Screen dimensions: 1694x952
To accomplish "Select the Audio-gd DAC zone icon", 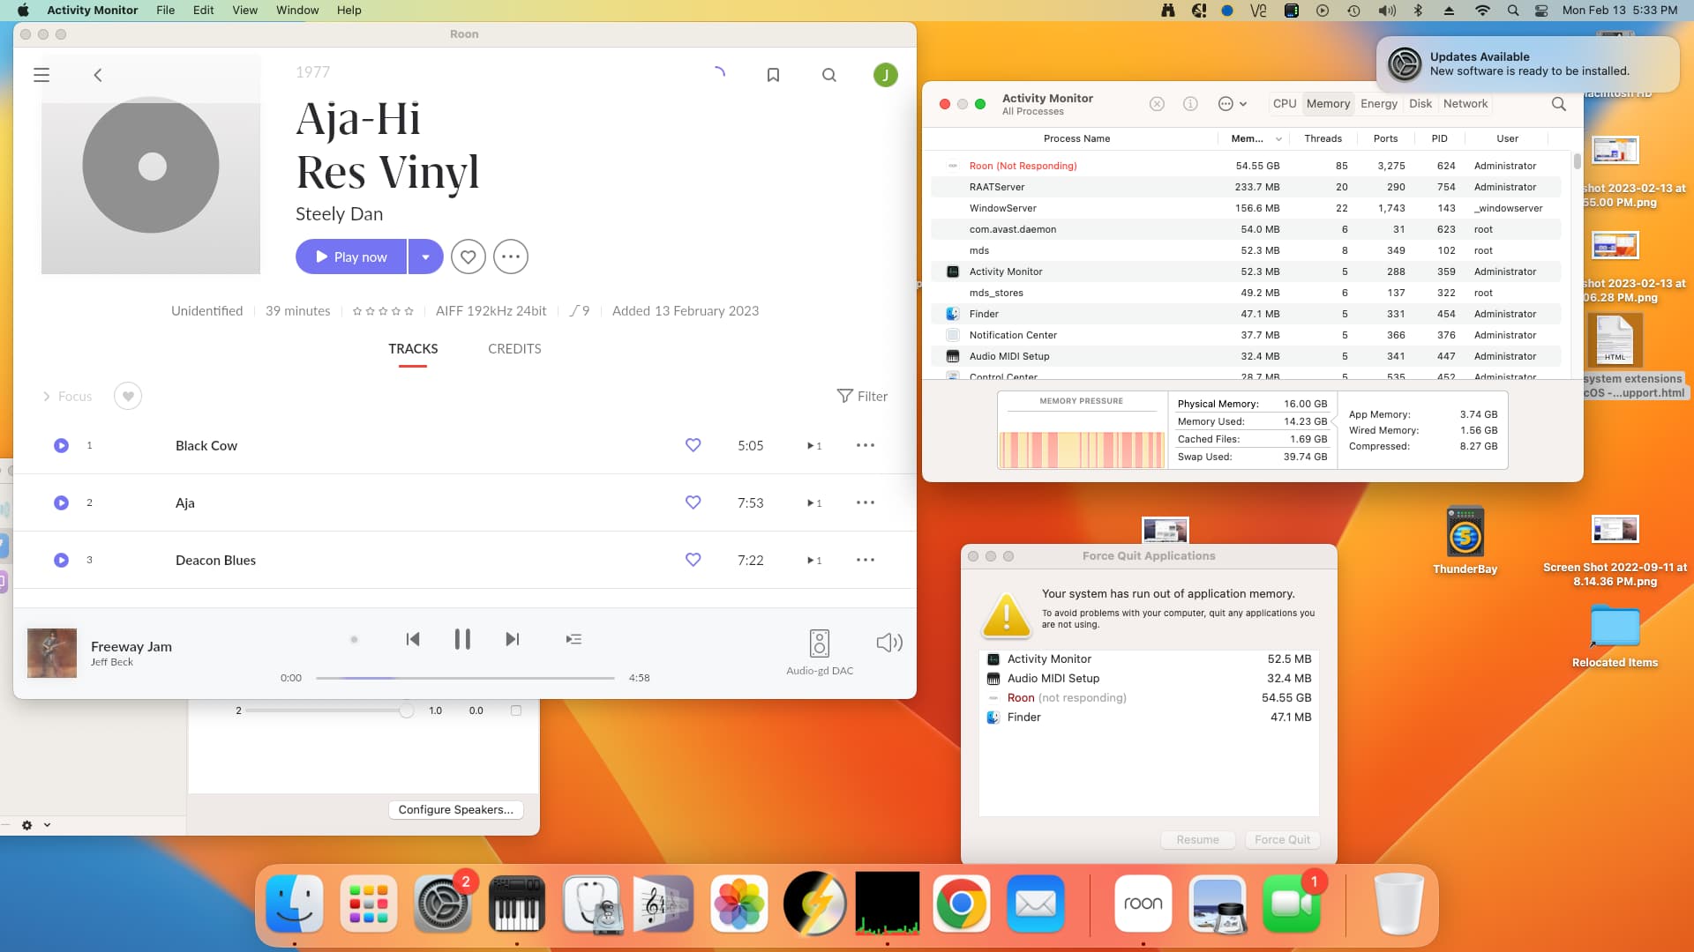I will (x=820, y=643).
